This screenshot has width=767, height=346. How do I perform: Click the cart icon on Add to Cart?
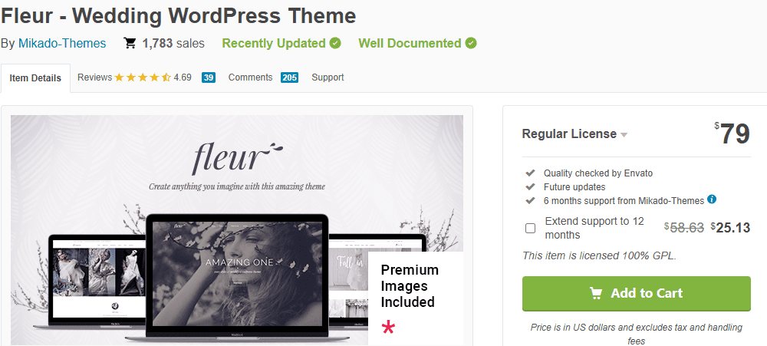[x=596, y=293]
